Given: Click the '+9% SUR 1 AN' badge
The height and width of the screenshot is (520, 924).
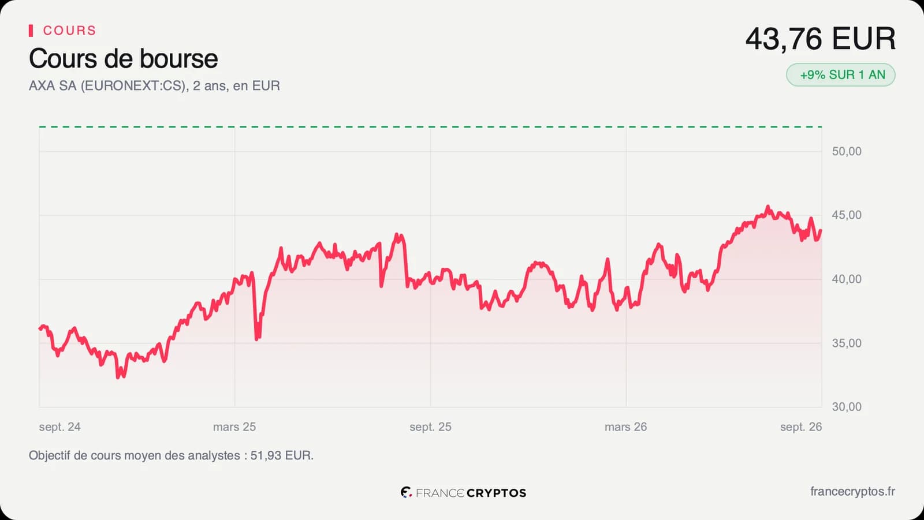Looking at the screenshot, I should pyautogui.click(x=841, y=75).
